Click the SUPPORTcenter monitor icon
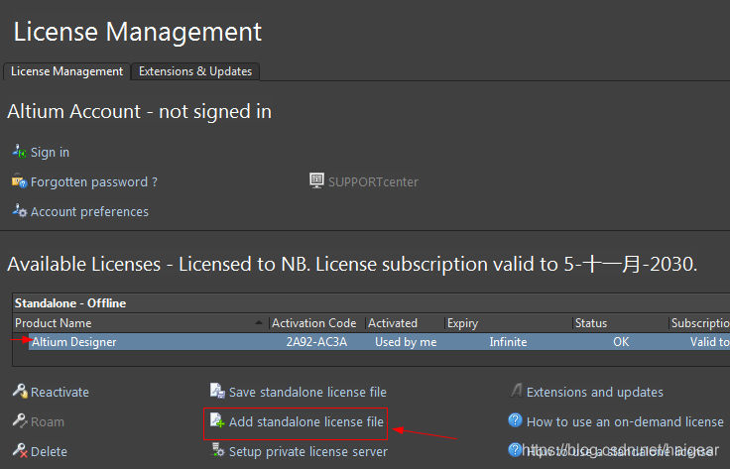This screenshot has width=730, height=469. pos(317,181)
